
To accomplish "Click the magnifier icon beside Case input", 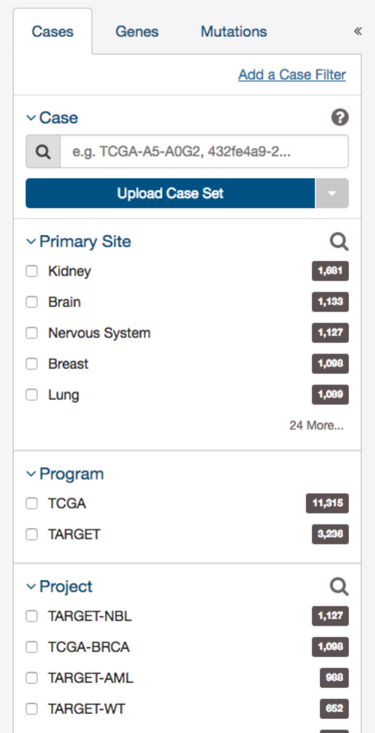I will (x=43, y=152).
